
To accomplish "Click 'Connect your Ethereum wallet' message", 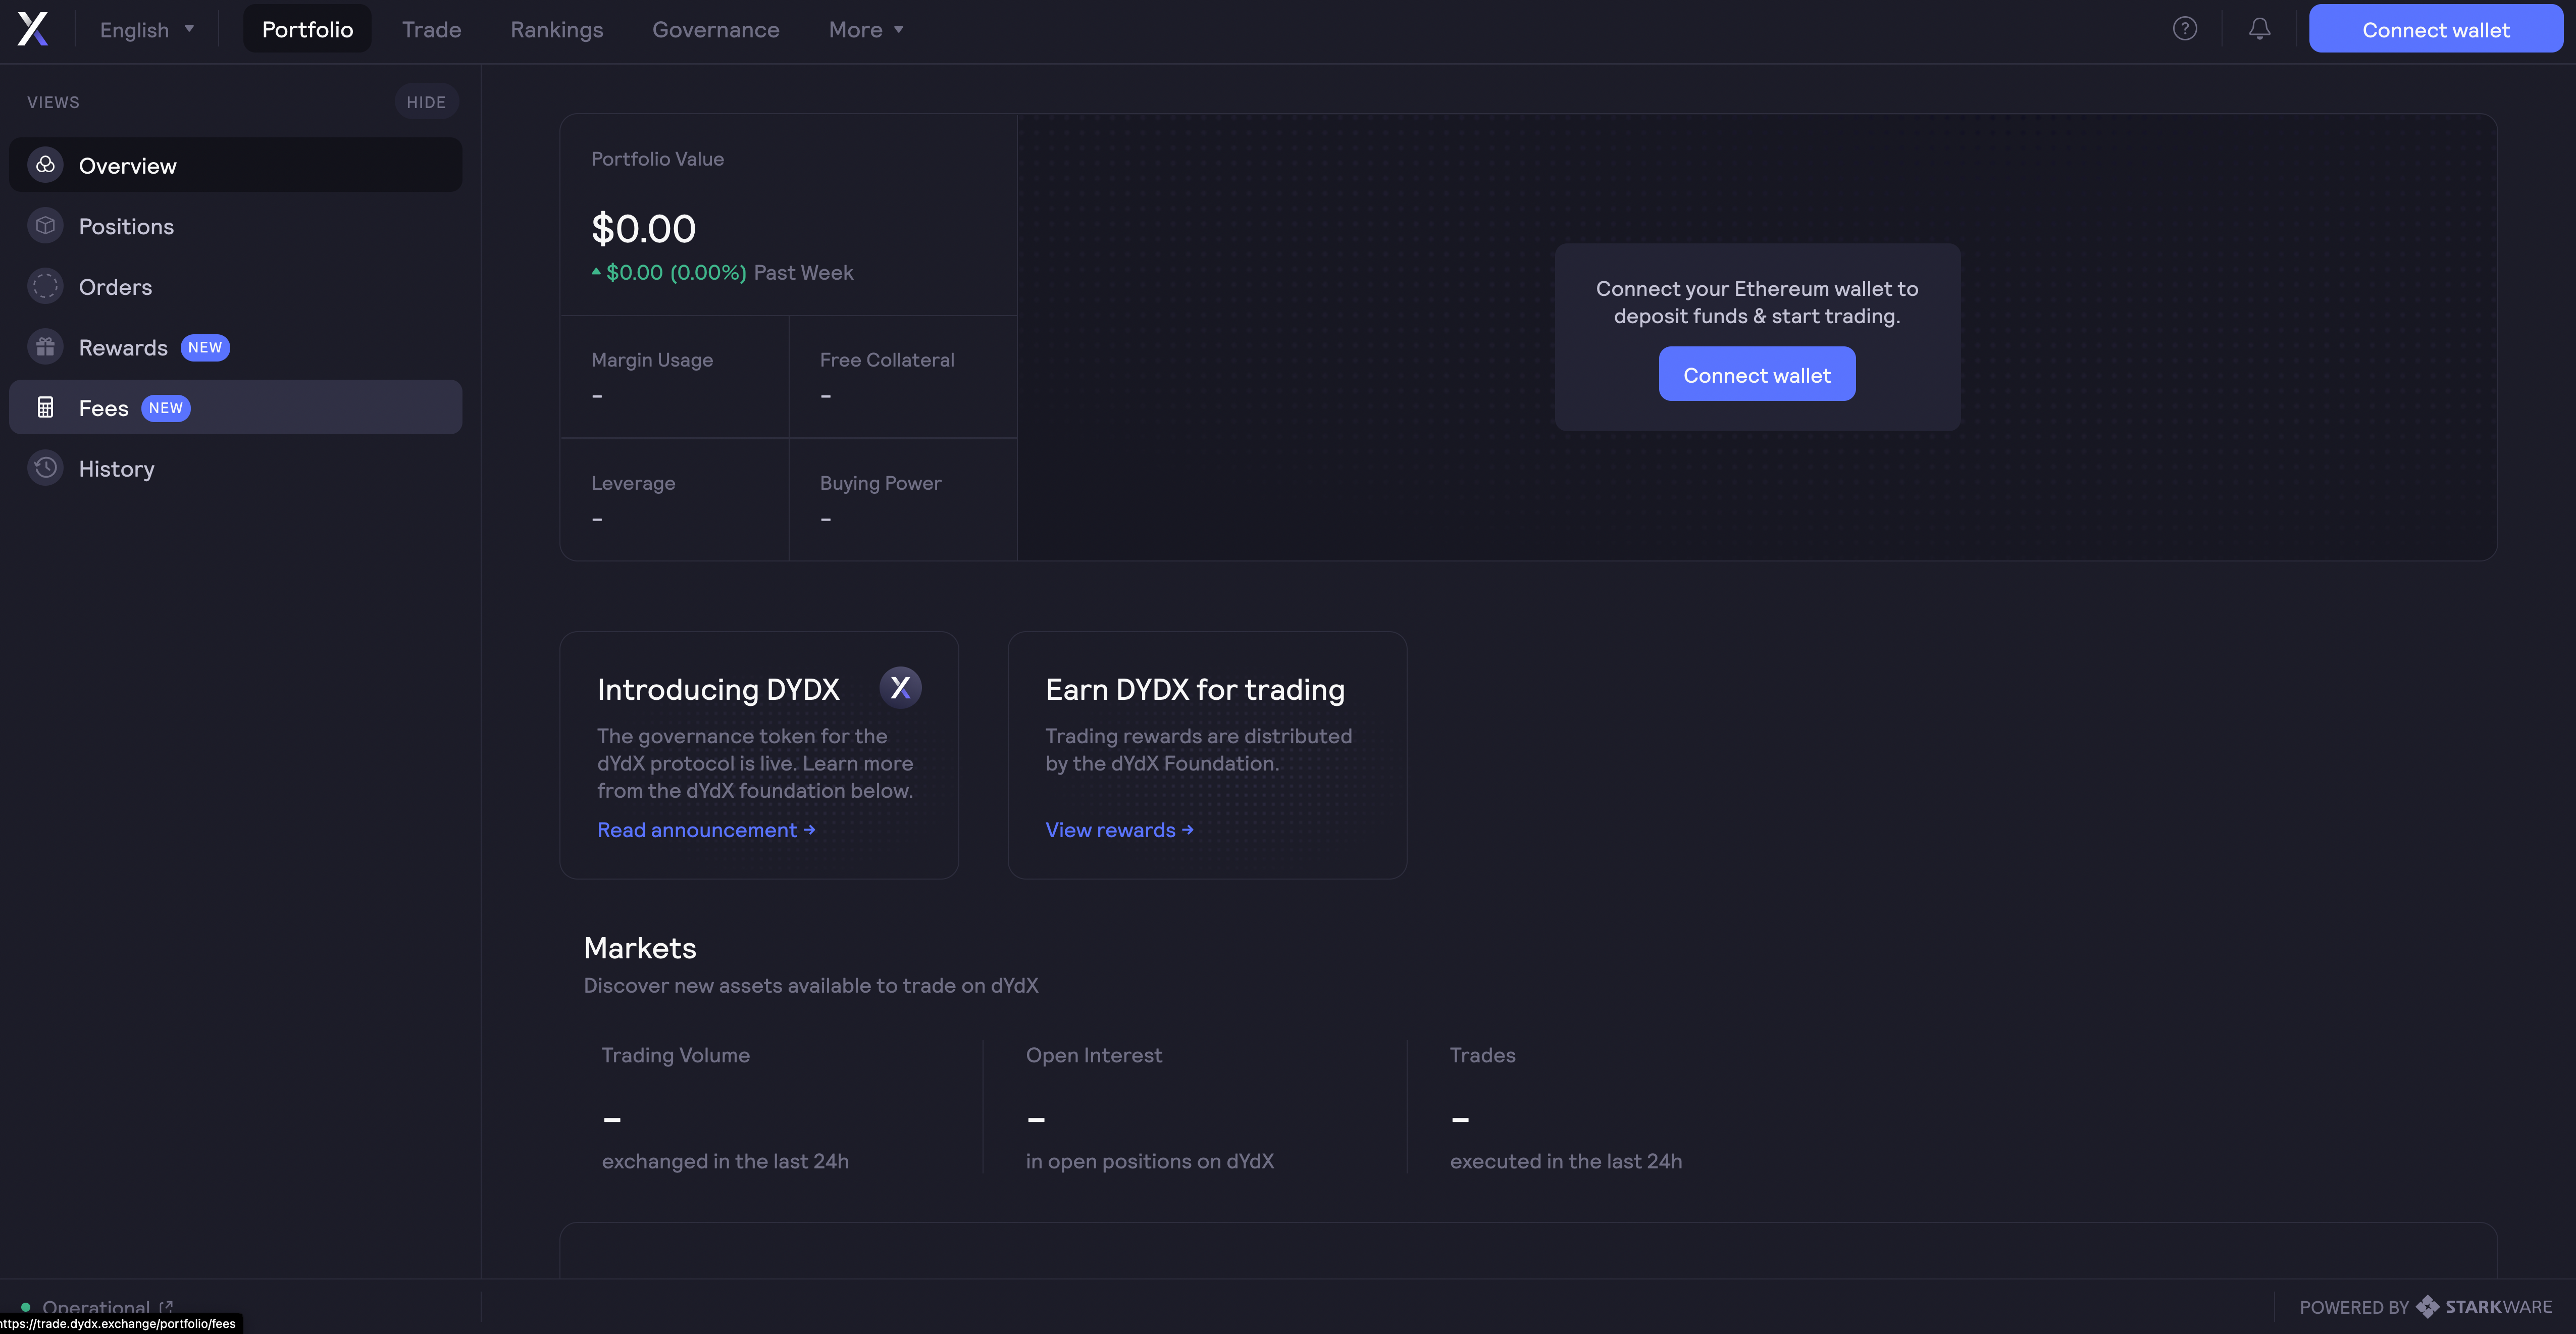I will click(1757, 302).
